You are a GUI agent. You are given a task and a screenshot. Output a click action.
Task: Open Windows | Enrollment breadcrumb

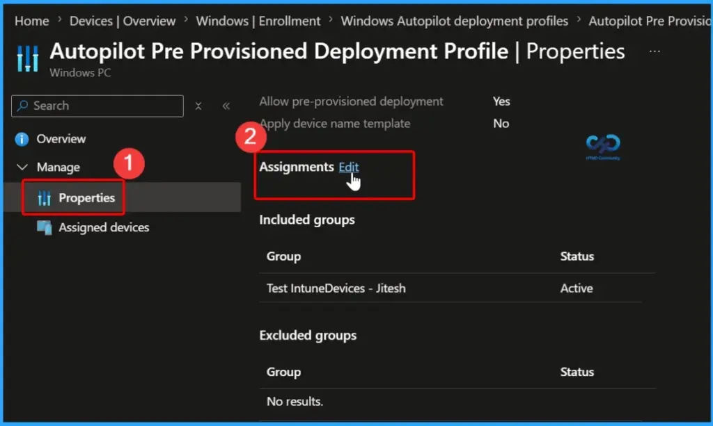pos(258,21)
